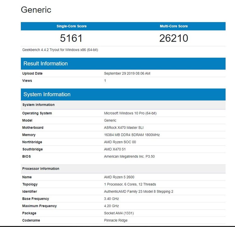This screenshot has width=235, height=227.
Task: Click the Result Information section header
Action: [123, 64]
